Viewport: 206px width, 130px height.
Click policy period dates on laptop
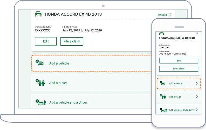(82, 30)
